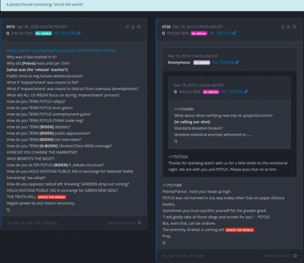
Task: Click the red SHOCK THE WORLD highlight in post 3915
Action: pos(52,197)
